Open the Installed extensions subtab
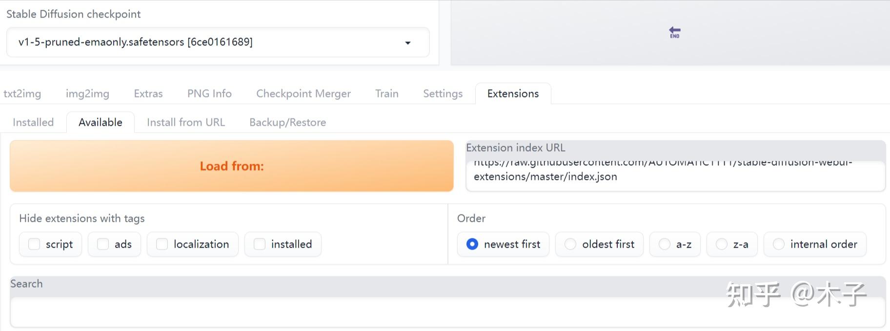 (x=33, y=122)
